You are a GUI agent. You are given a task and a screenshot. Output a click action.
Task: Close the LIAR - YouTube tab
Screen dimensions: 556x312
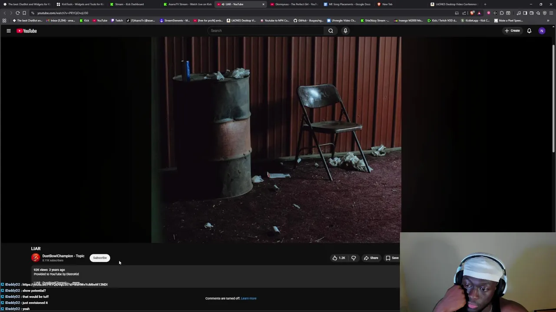tap(263, 4)
